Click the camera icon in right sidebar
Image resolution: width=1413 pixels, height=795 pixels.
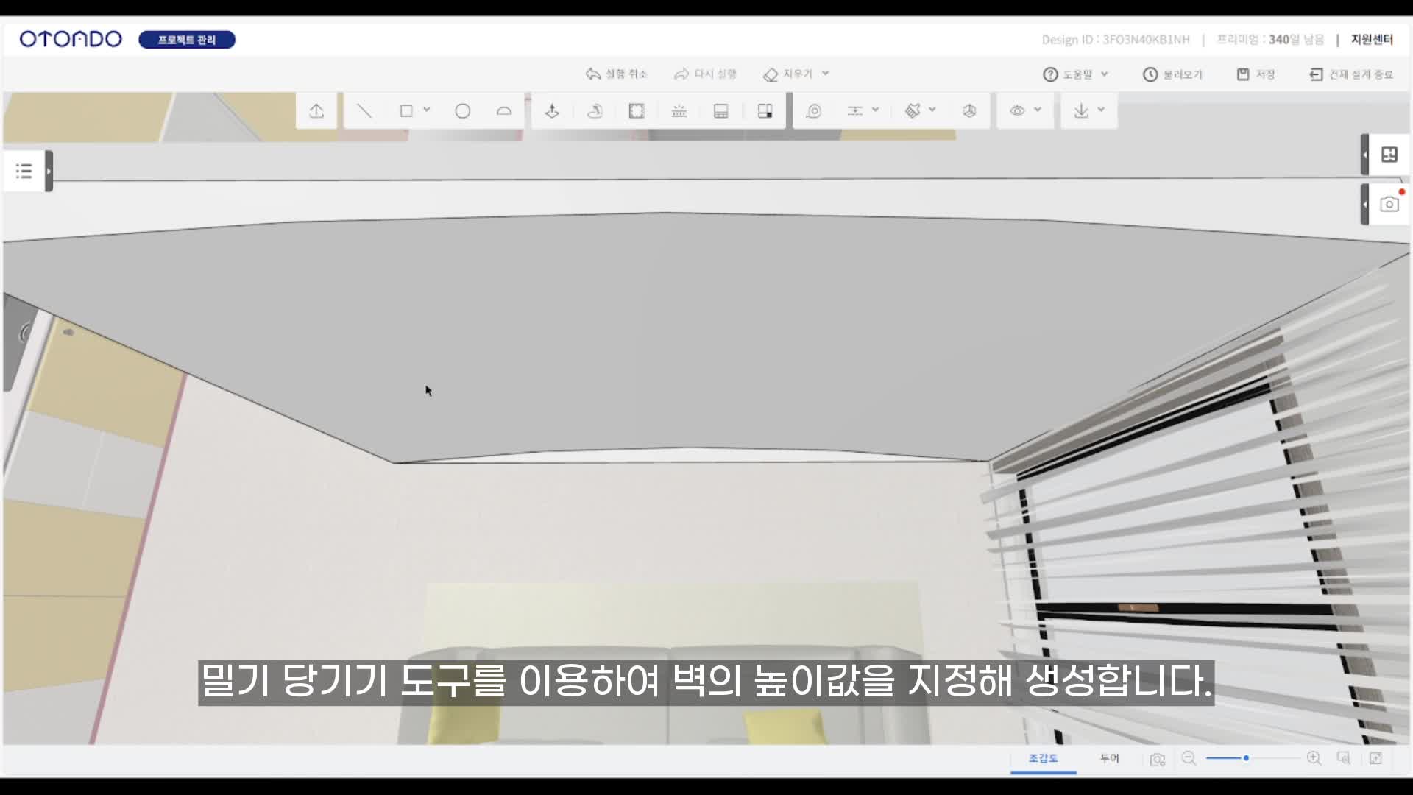1389,204
